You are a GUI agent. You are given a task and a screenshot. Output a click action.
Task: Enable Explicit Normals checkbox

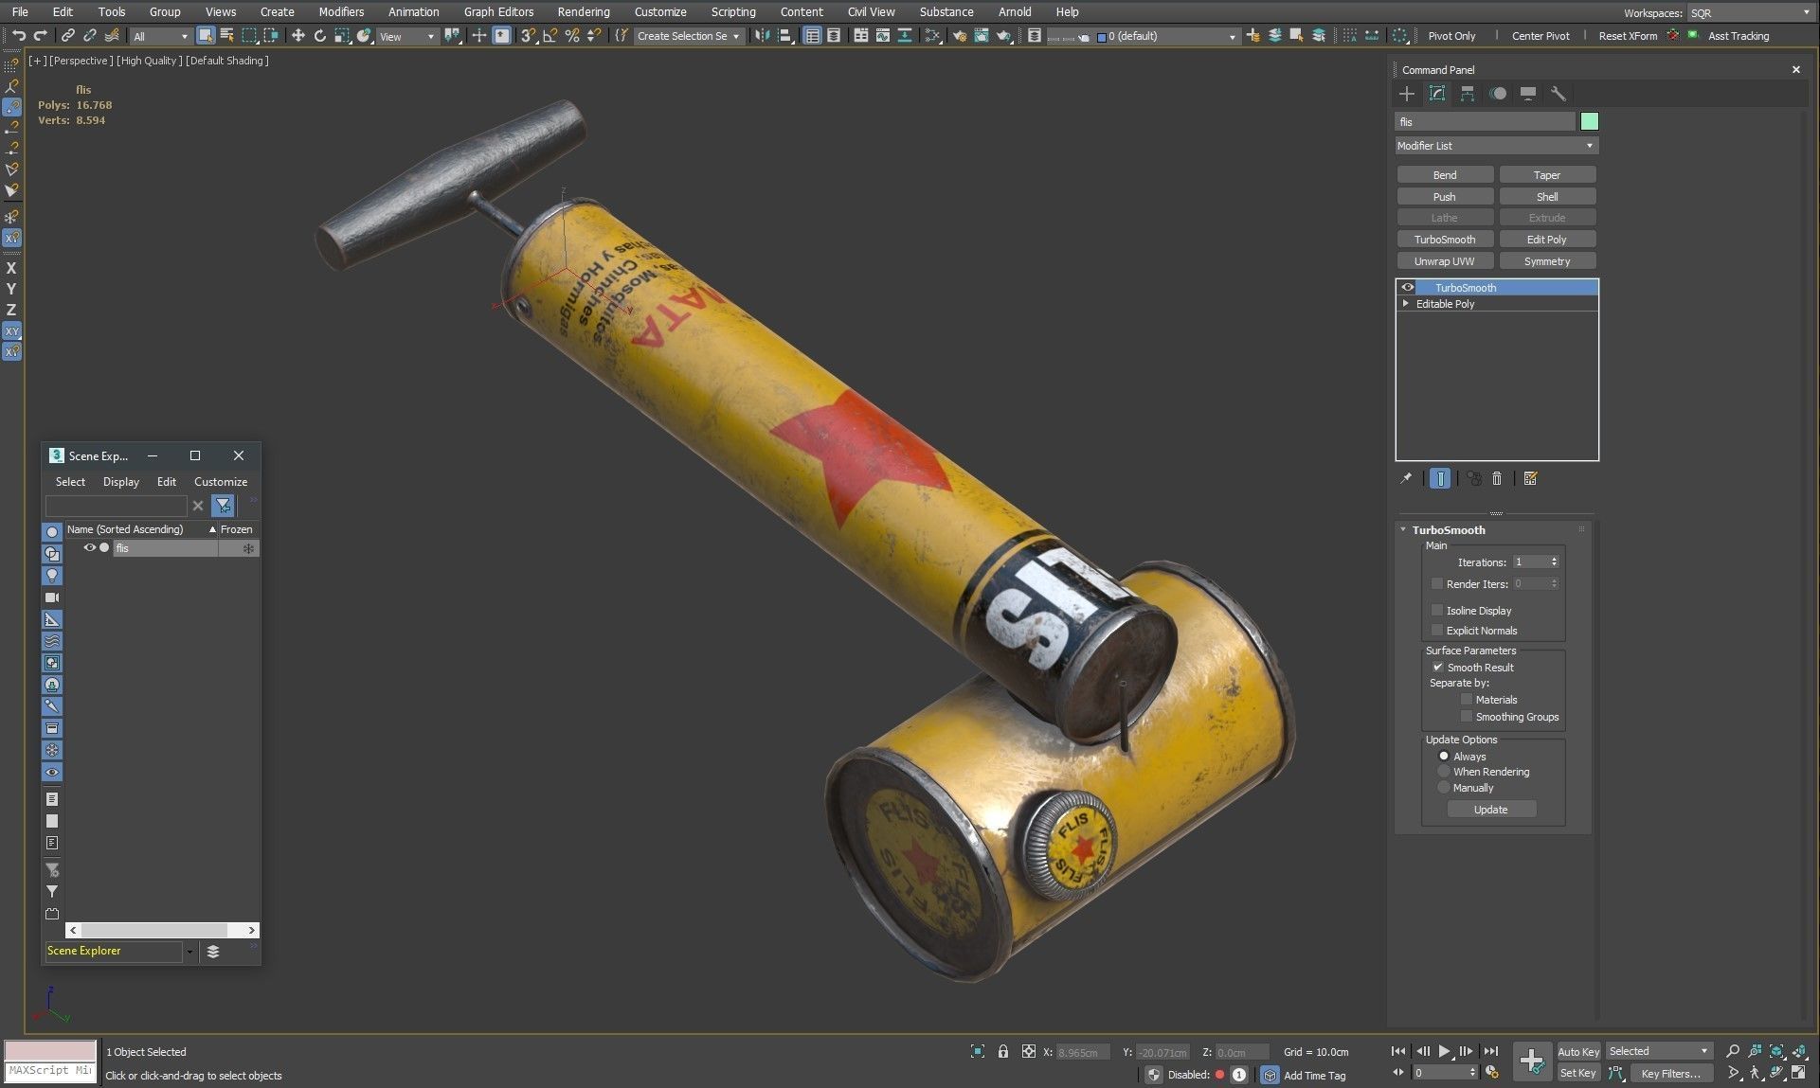(x=1437, y=631)
